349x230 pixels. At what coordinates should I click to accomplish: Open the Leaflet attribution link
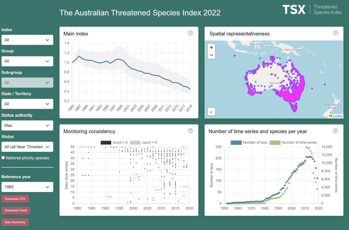(x=337, y=116)
